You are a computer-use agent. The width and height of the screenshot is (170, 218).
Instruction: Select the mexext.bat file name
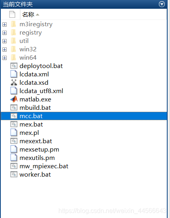tap(36, 141)
